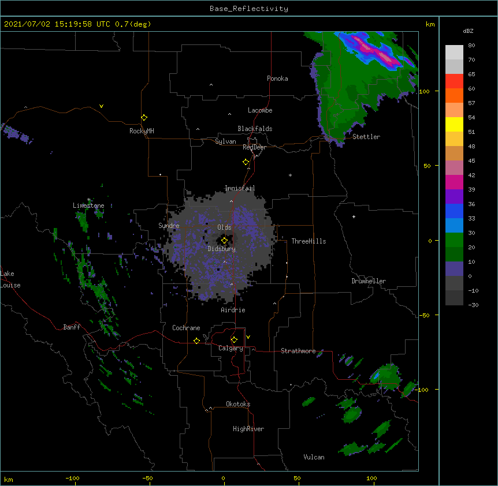The image size is (498, 486).
Task: Click the blue 33-36 dBZ legend swatch
Action: click(454, 211)
